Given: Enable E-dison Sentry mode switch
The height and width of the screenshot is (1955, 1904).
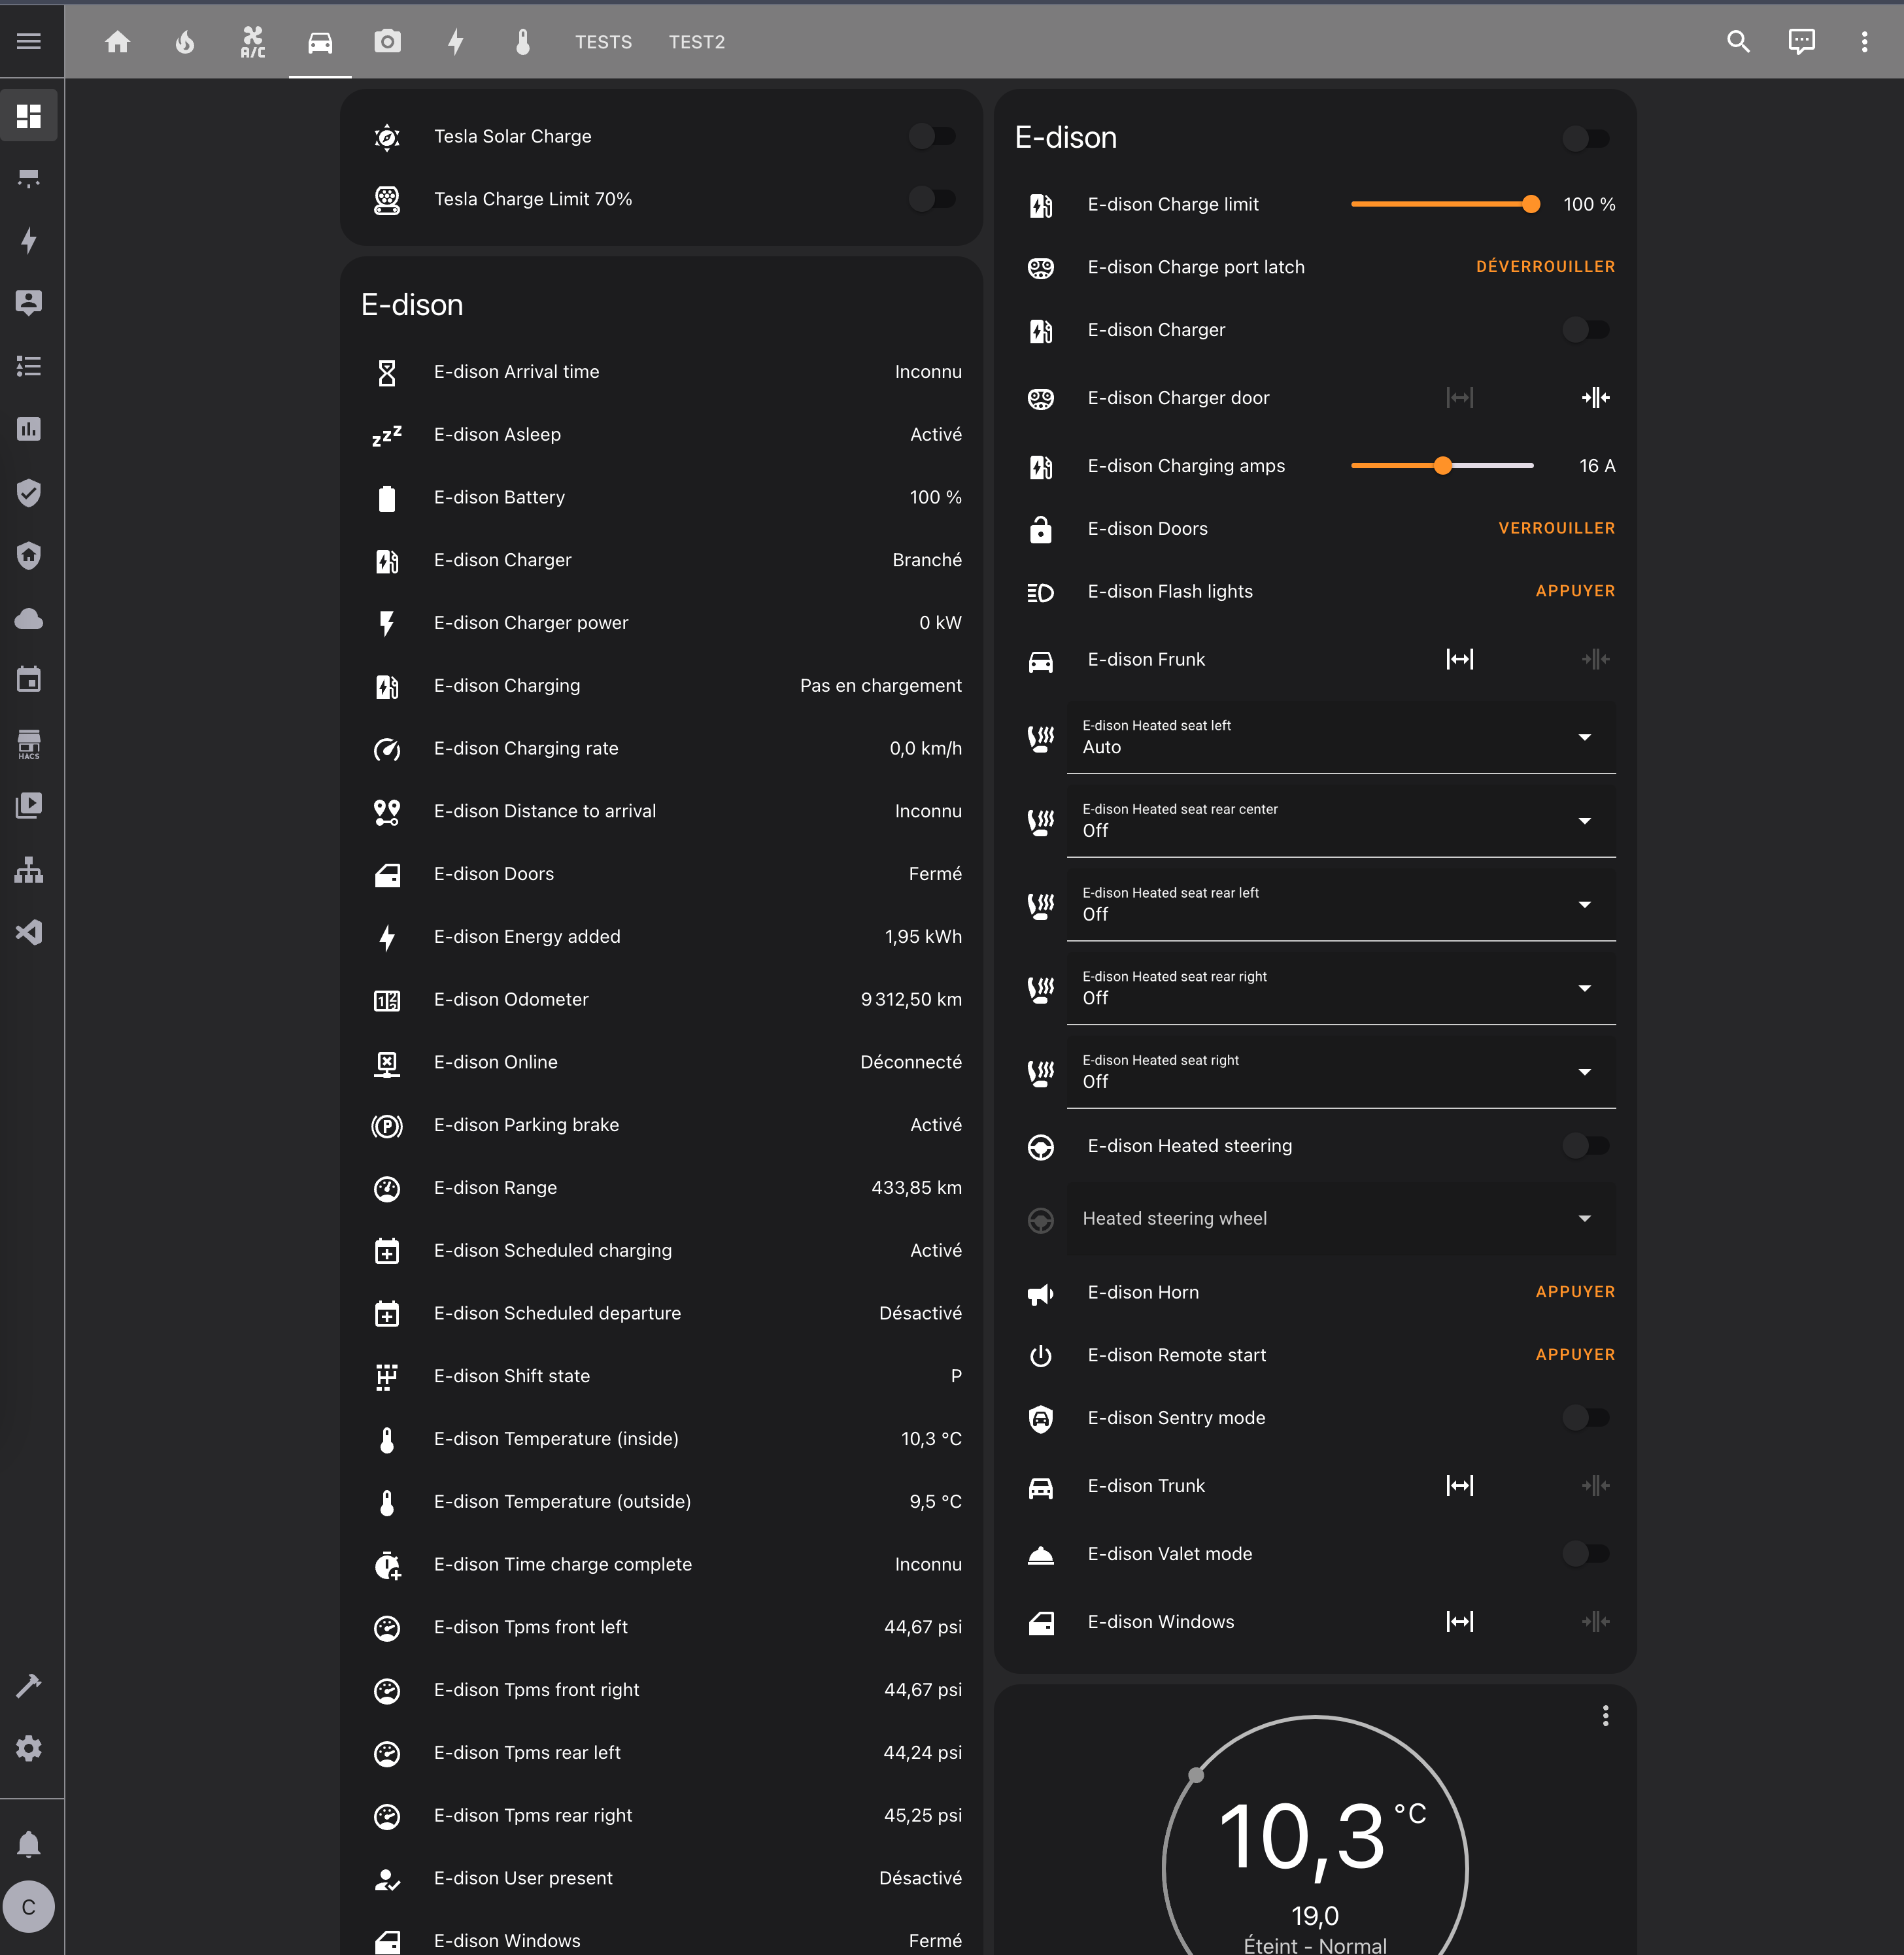Looking at the screenshot, I should pos(1586,1417).
